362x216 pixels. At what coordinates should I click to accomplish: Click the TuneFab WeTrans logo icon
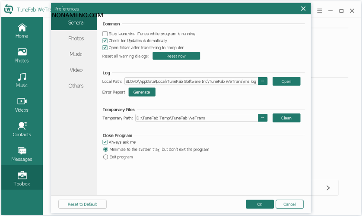click(8, 9)
